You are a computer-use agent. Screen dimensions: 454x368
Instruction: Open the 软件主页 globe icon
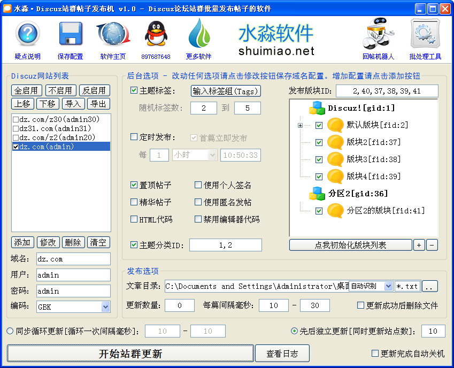tap(113, 34)
